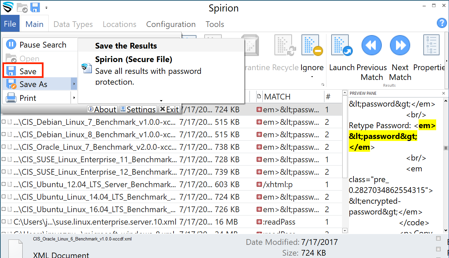Close the Preview Pane
Image resolution: width=449 pixels, height=258 pixels.
pyautogui.click(x=444, y=93)
